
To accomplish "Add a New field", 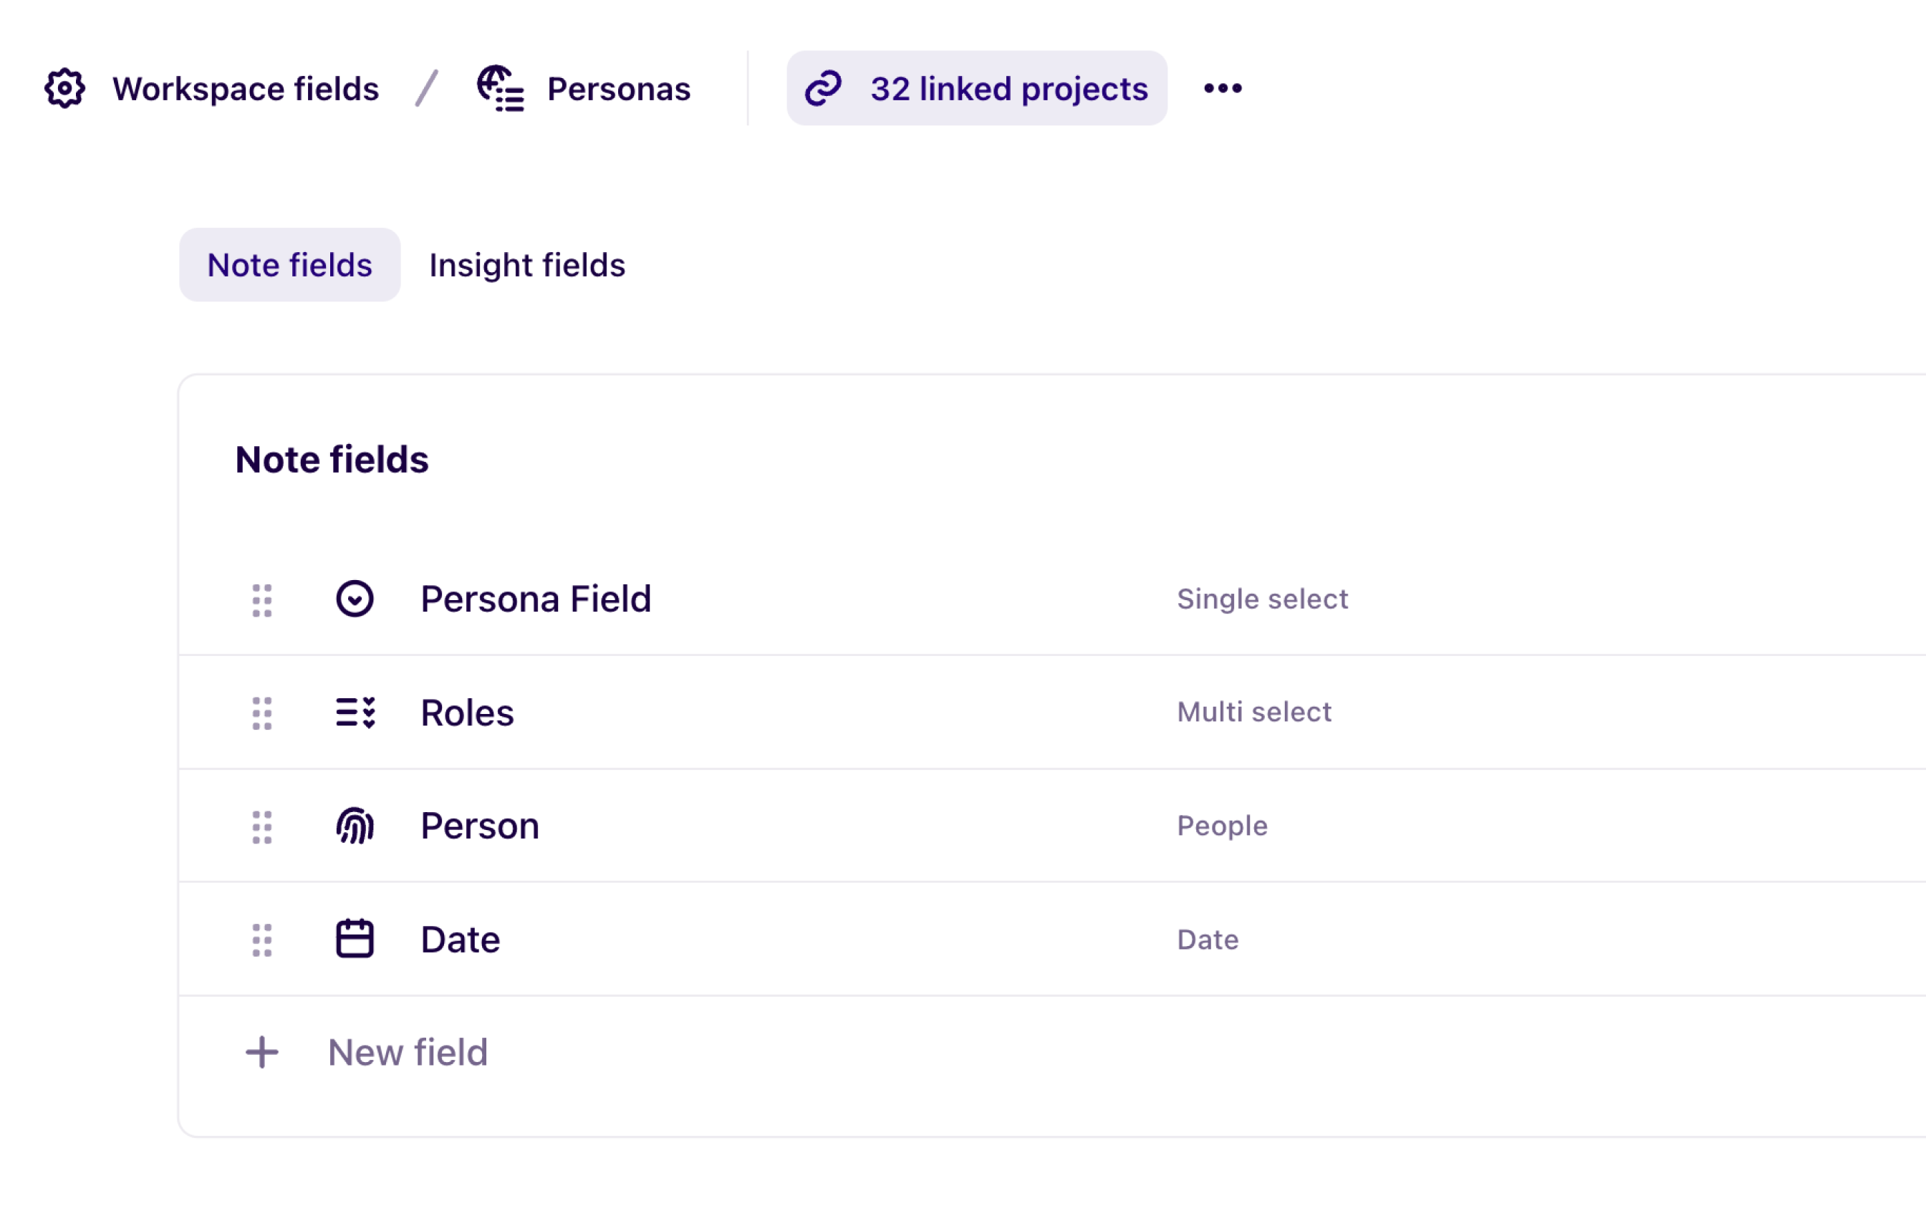I will [407, 1053].
